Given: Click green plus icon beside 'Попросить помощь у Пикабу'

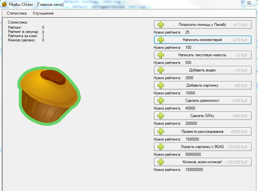Looking at the screenshot, I should pos(161,25).
